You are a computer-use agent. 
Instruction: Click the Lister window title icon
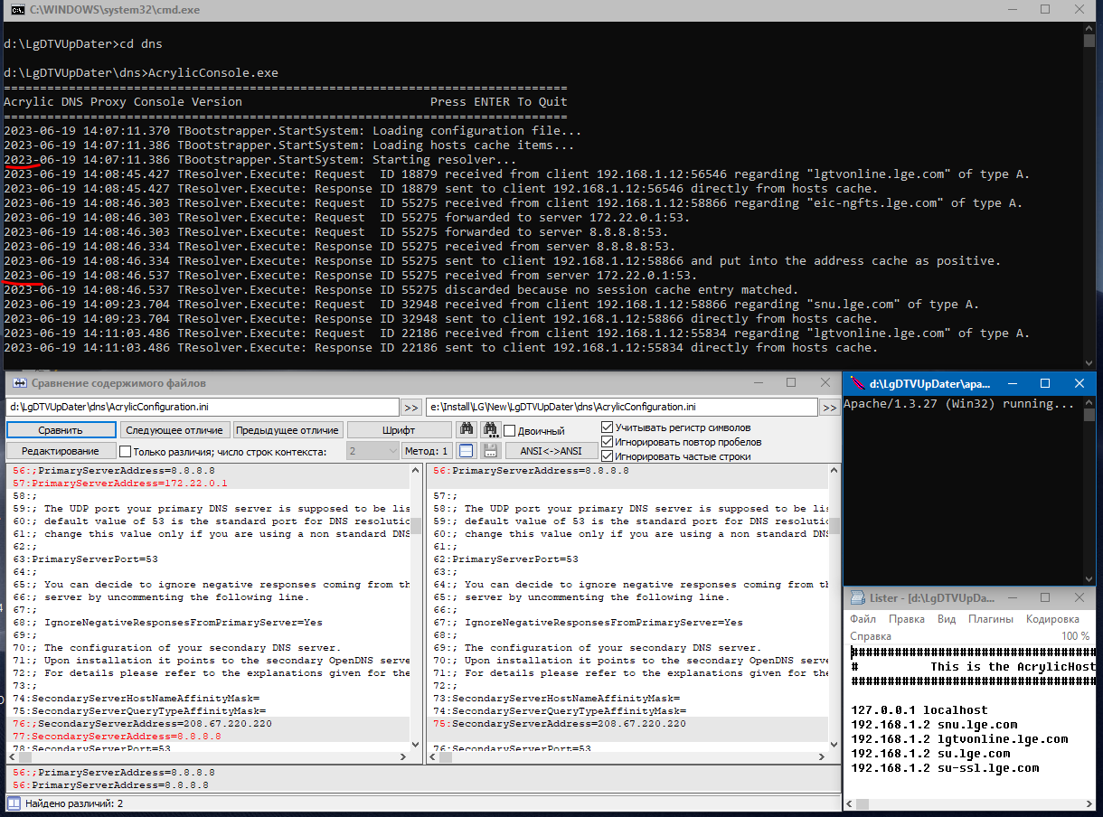tap(858, 598)
